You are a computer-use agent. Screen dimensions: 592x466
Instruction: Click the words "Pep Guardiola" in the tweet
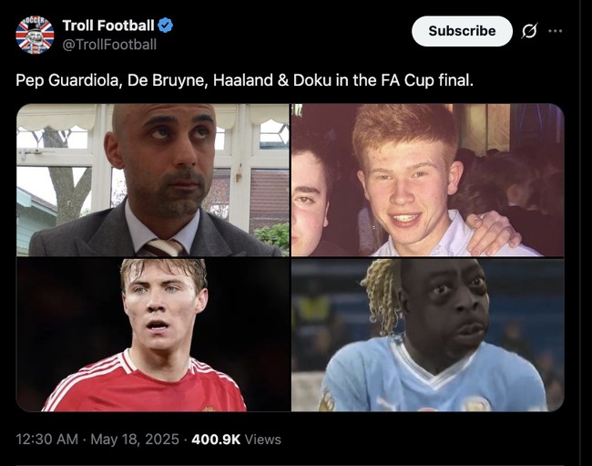click(67, 80)
